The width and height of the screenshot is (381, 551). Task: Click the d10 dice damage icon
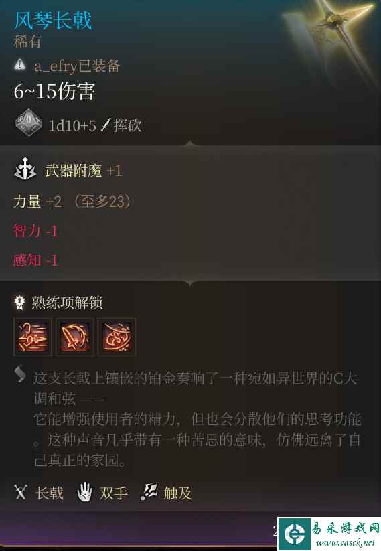[x=28, y=123]
